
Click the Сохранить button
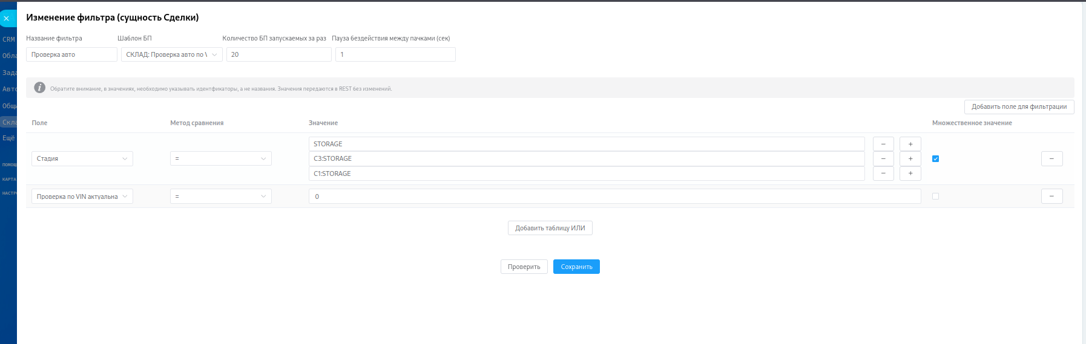[576, 267]
